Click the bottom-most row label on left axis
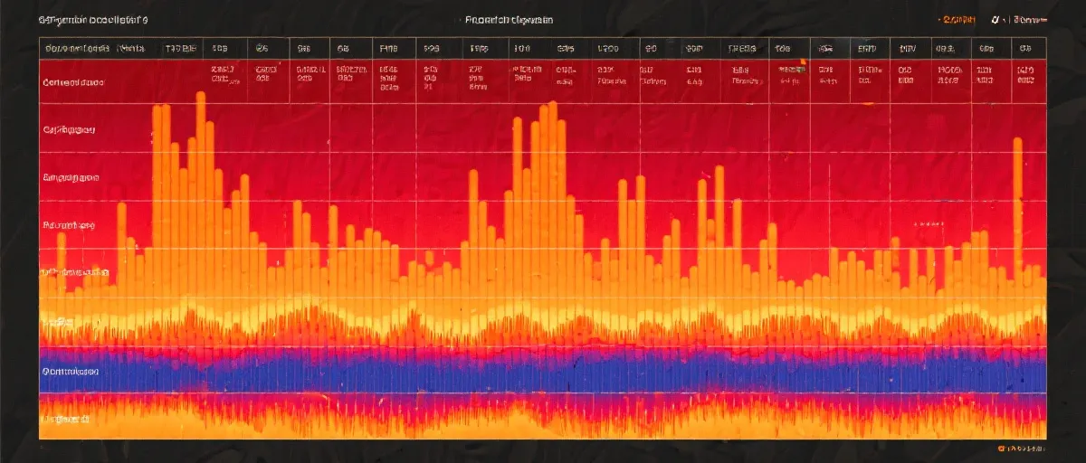Viewport: 1086px width, 463px height. pos(65,420)
